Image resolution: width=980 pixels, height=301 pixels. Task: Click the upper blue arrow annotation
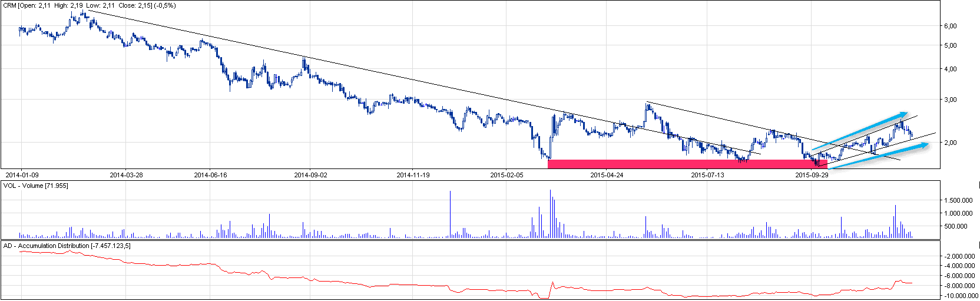pos(860,130)
